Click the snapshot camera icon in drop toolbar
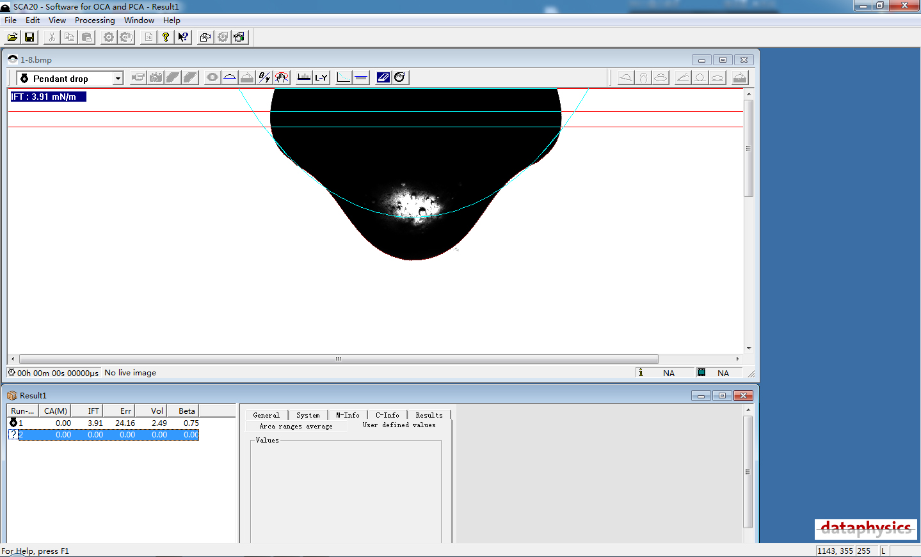Viewport: 921px width, 557px height. [x=156, y=77]
